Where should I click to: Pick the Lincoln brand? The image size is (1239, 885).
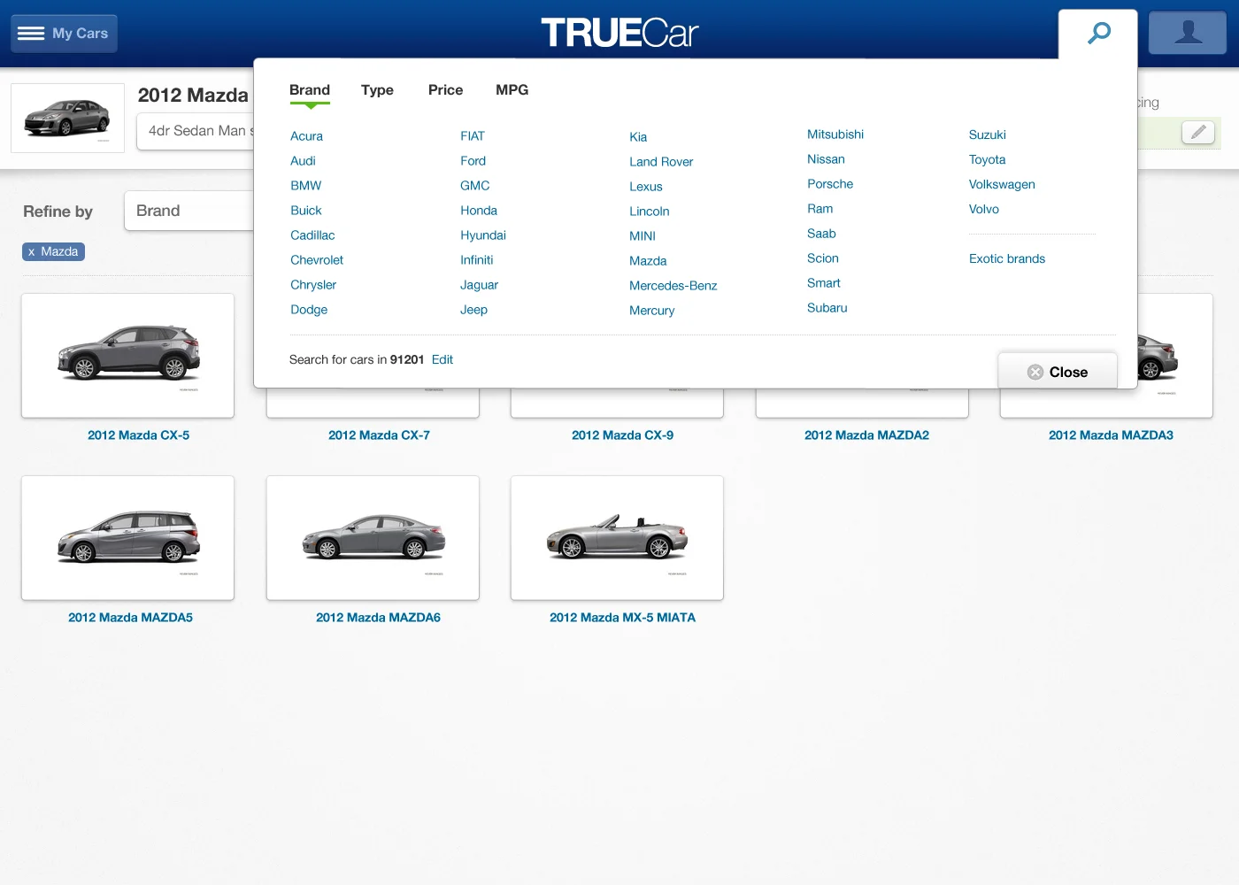click(x=650, y=212)
